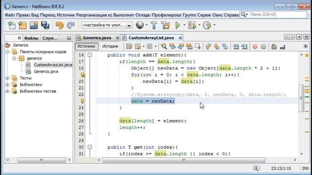Expand the Тесты node

[7, 78]
